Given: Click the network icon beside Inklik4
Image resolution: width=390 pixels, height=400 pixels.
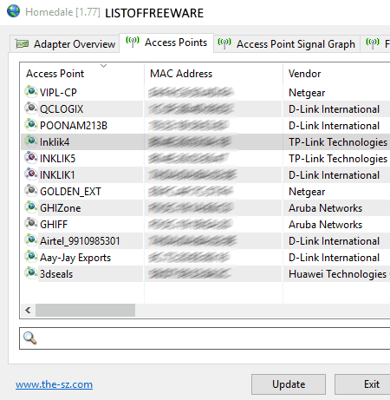Looking at the screenshot, I should [31, 141].
